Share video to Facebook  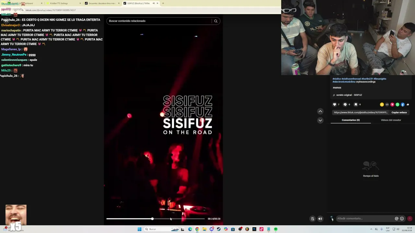(403, 105)
